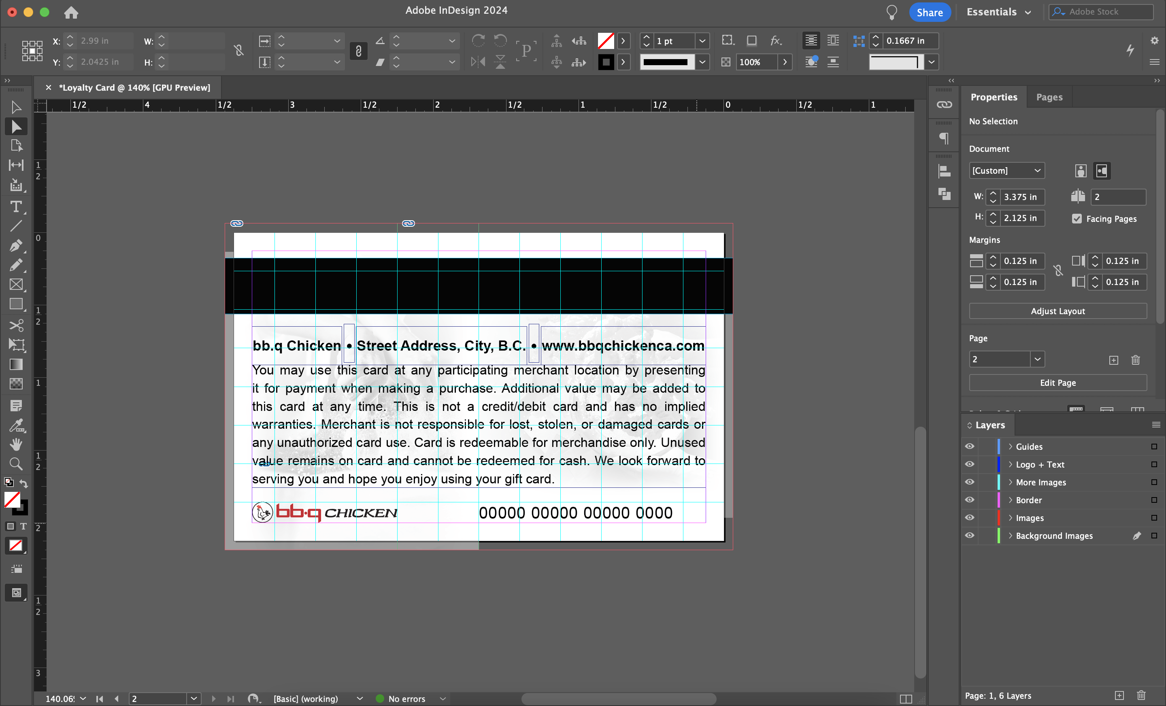Switch to the Properties tab
Viewport: 1166px width, 706px height.
point(994,97)
